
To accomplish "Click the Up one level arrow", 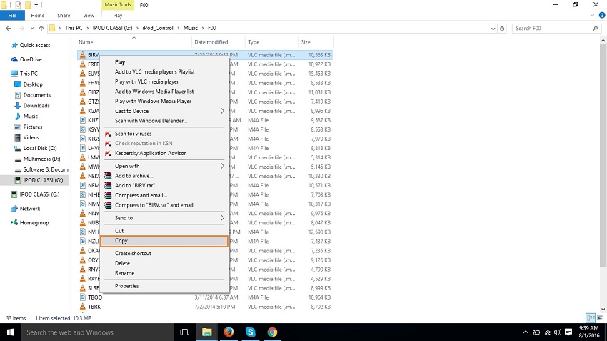I will (39, 29).
